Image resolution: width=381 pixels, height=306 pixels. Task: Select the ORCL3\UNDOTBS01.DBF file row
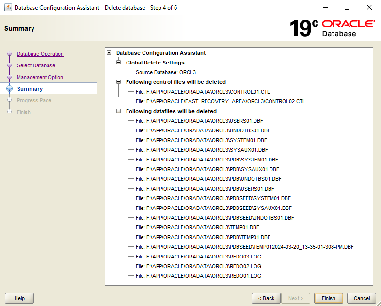click(203, 130)
